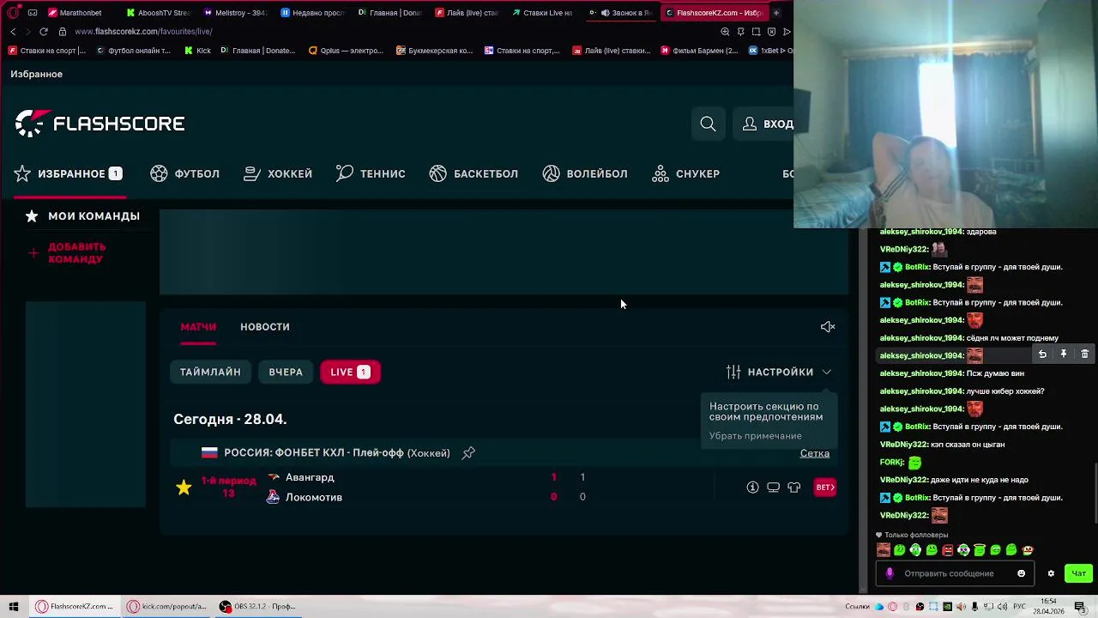Select the ВЧЕРА filter
This screenshot has height=618, width=1098.
coord(286,372)
